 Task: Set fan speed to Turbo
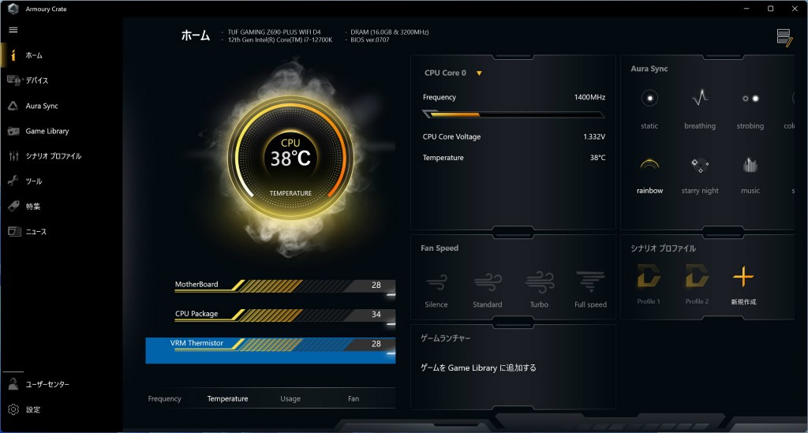539,282
